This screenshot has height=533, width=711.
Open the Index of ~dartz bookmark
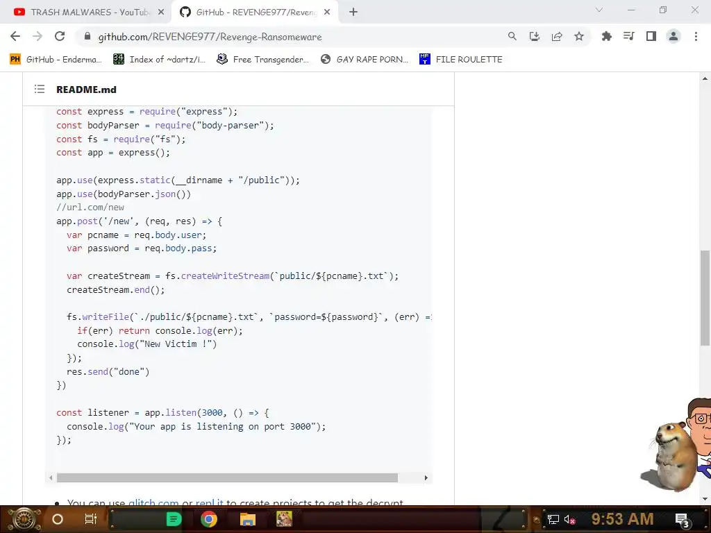coord(159,60)
